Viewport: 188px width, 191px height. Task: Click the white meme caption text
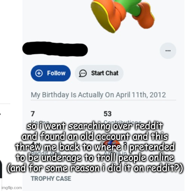[x=95, y=147]
